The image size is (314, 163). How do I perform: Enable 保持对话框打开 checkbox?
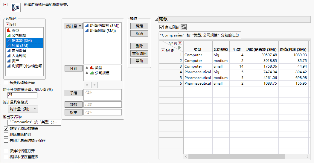6,151
